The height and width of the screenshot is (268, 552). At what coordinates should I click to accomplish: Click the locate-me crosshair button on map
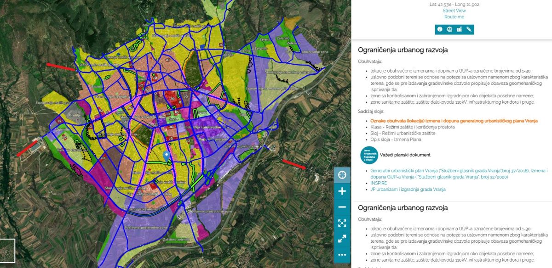pyautogui.click(x=342, y=175)
